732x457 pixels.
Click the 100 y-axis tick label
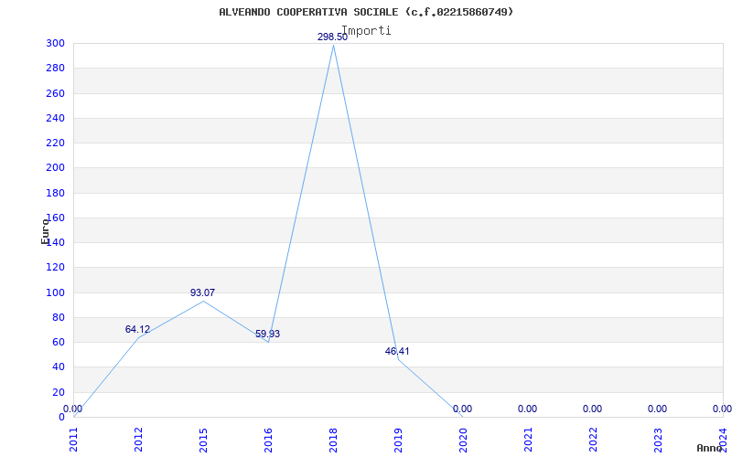click(55, 292)
